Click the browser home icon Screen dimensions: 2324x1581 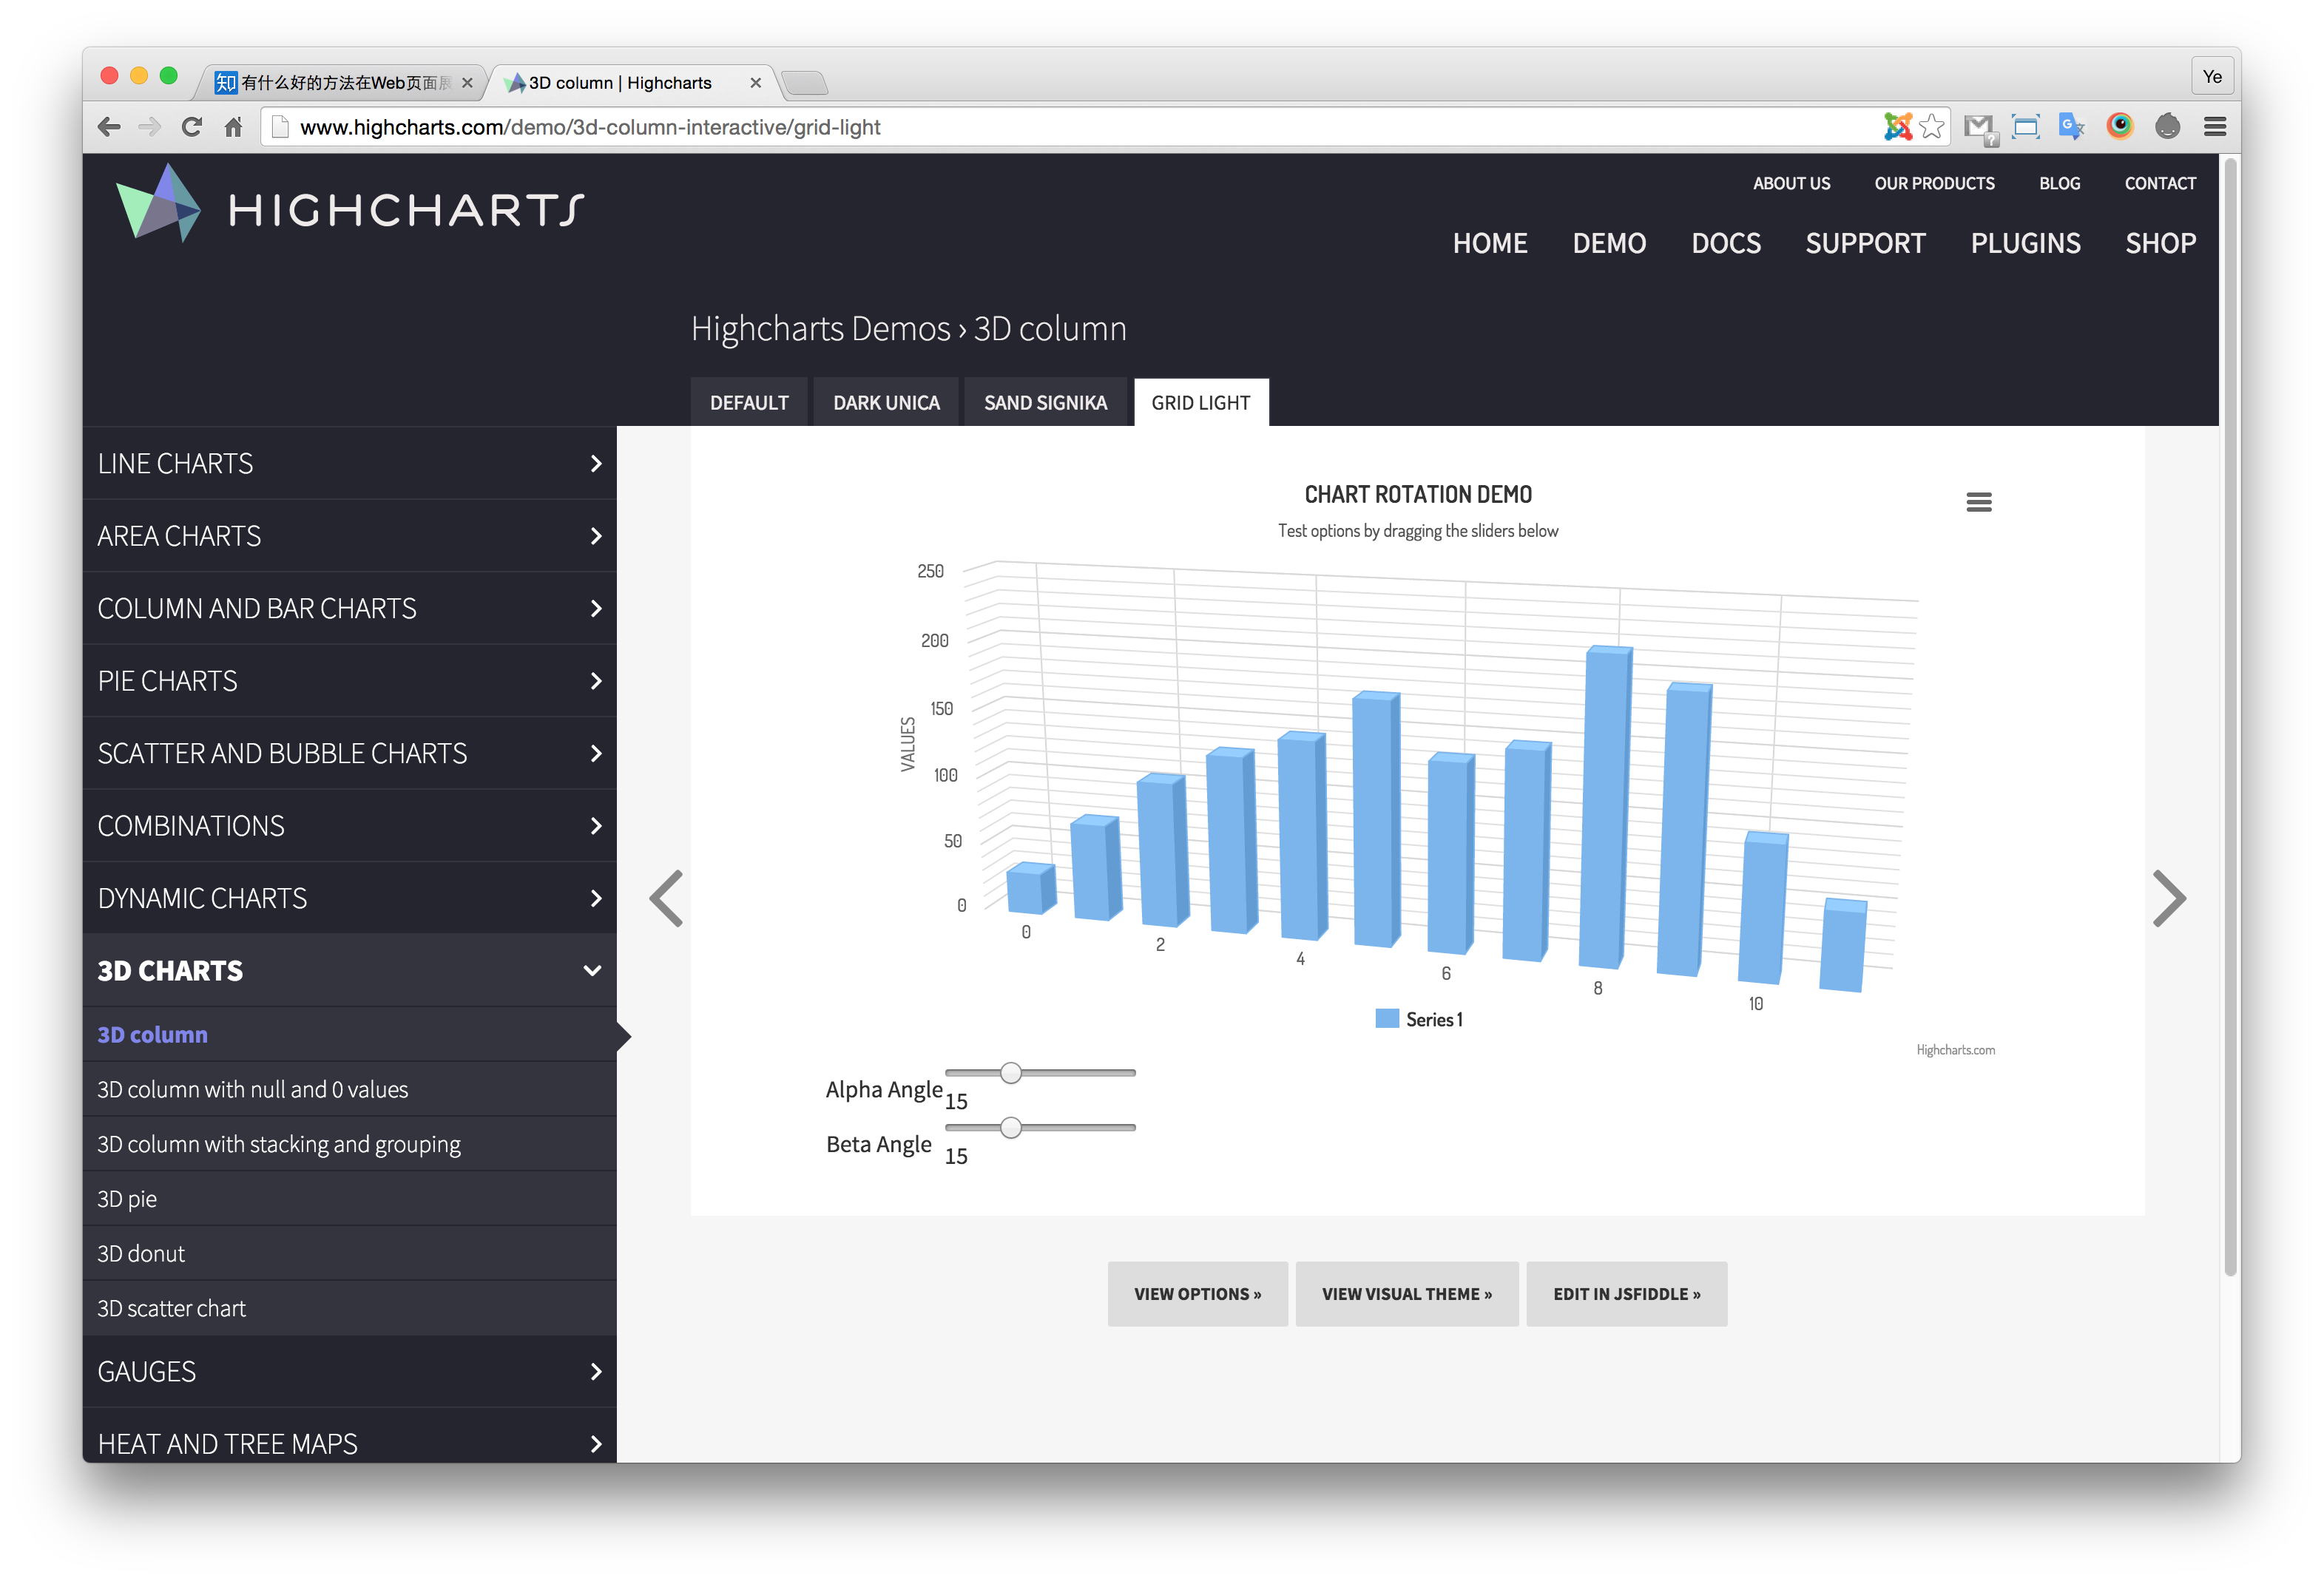(x=233, y=127)
